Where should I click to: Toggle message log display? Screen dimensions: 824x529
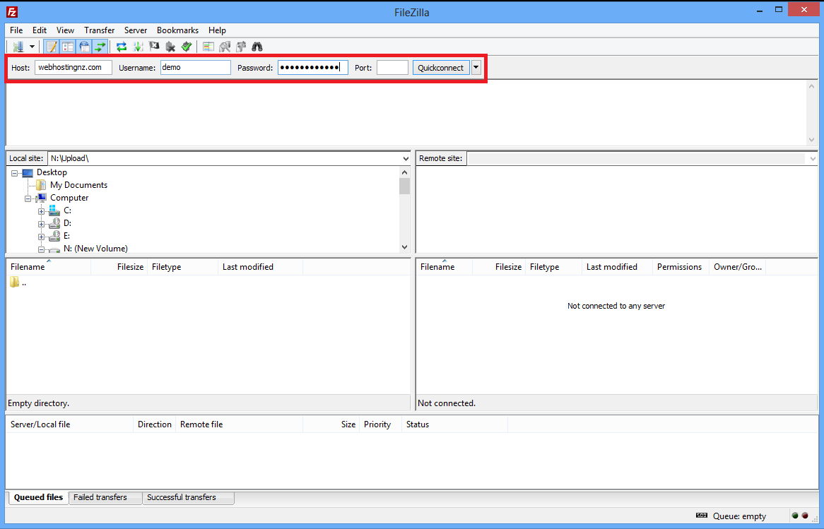(x=52, y=47)
